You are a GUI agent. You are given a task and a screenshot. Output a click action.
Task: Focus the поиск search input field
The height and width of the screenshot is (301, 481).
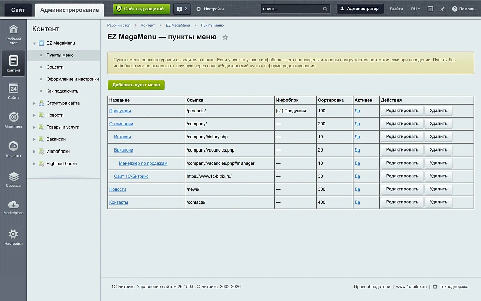(292, 9)
